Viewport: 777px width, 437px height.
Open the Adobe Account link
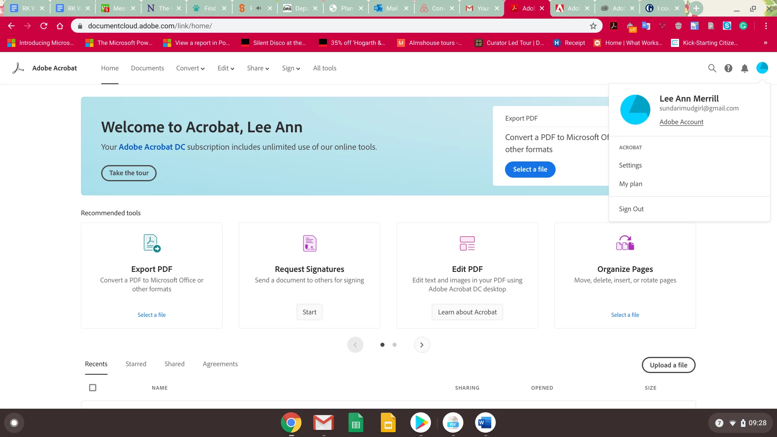pos(681,122)
